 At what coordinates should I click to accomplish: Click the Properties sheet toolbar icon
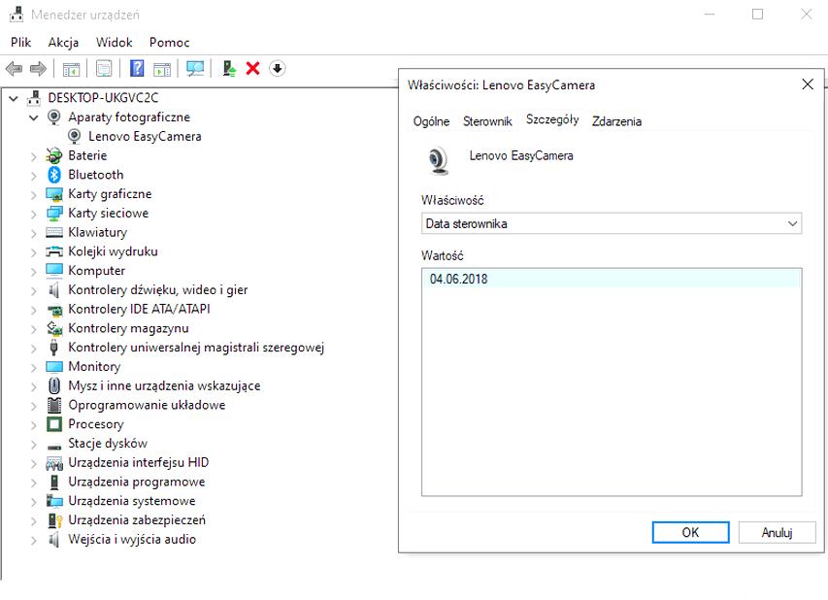pyautogui.click(x=104, y=69)
